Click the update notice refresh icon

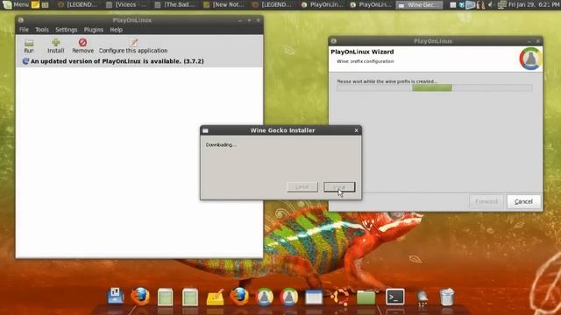25,61
